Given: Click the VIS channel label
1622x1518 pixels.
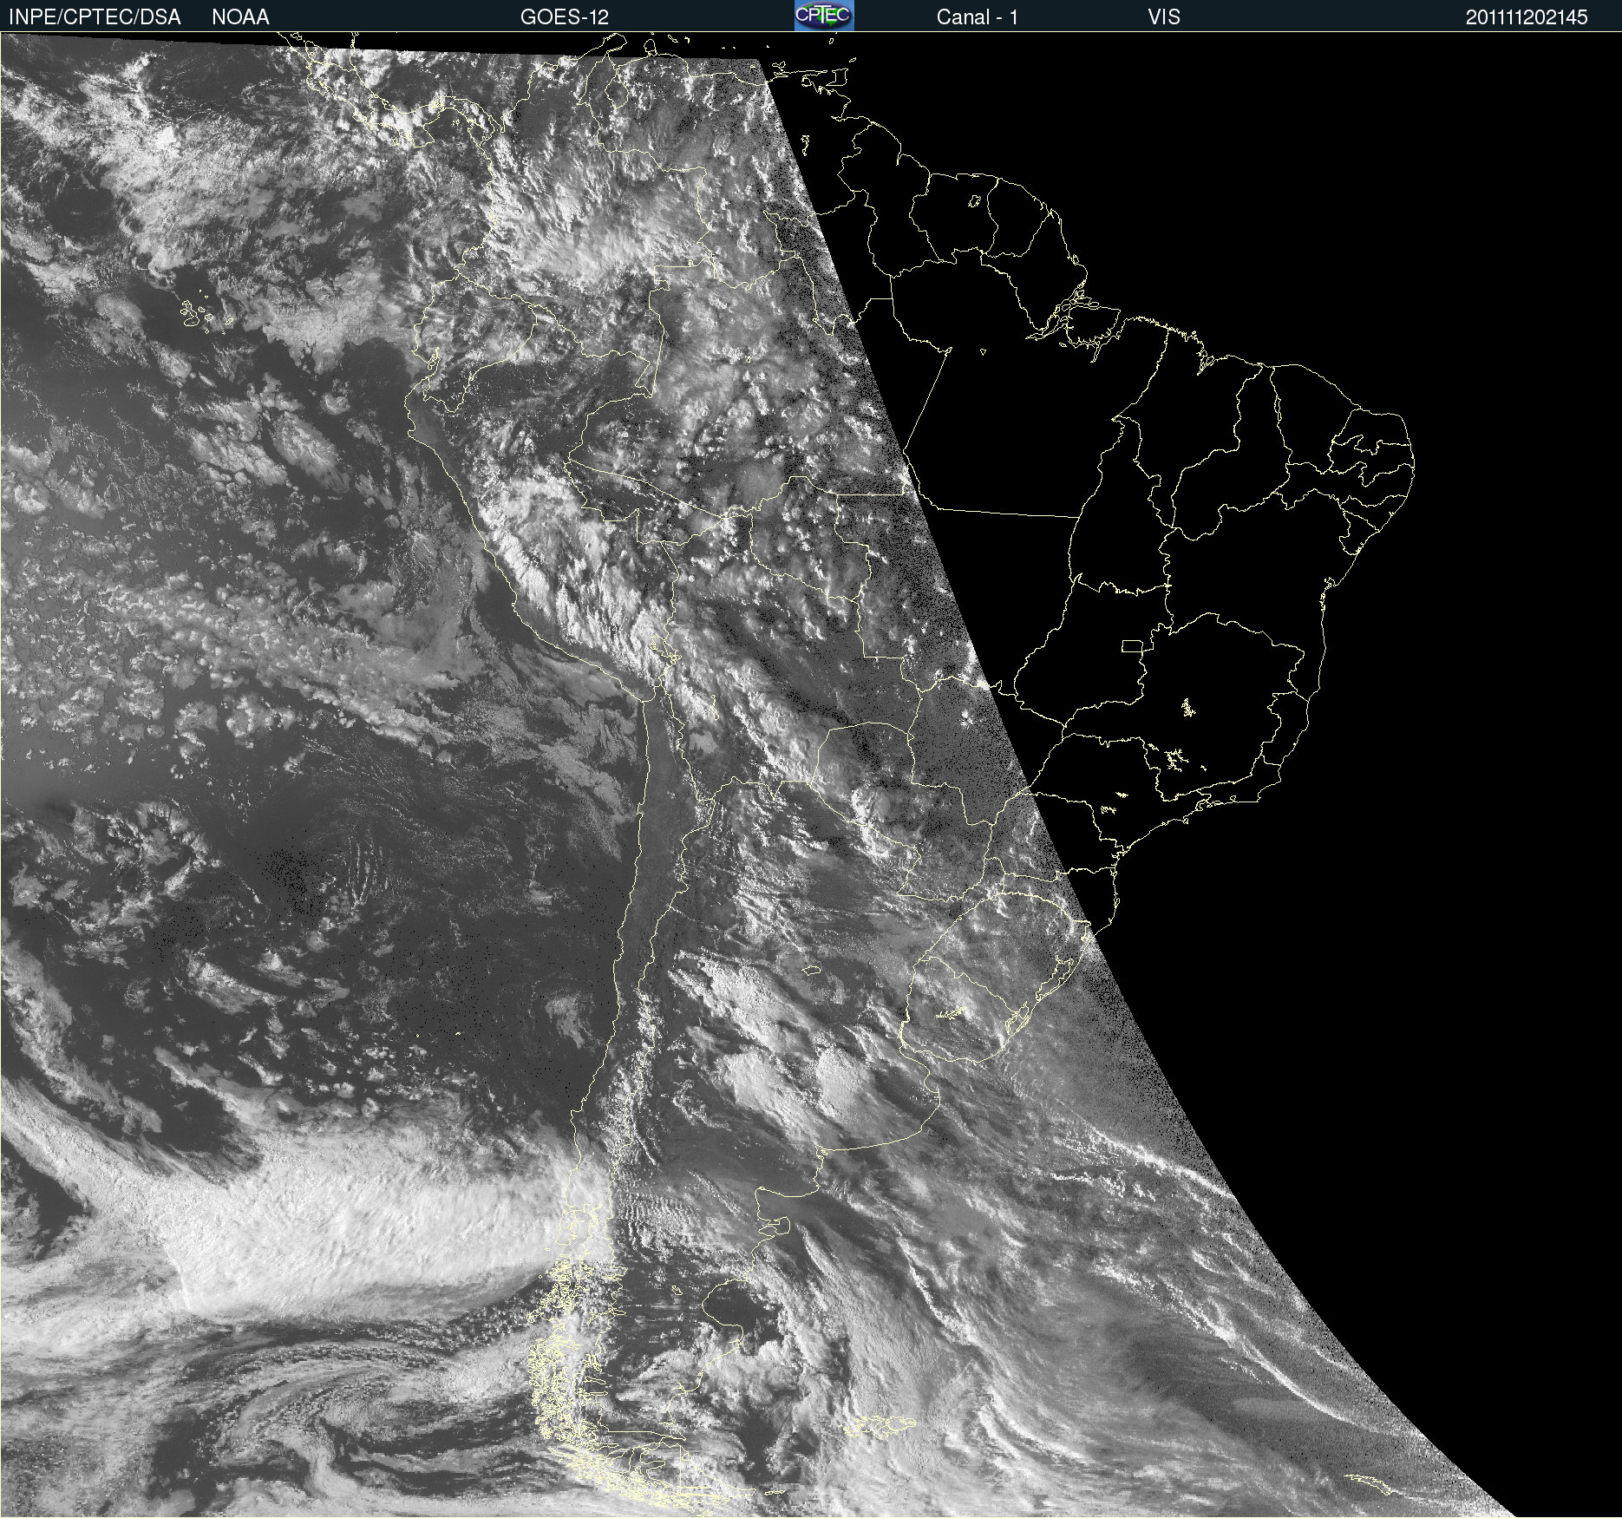Looking at the screenshot, I should (1163, 17).
